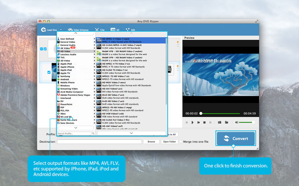
Task: Stop the preview playback
Action: tap(204, 122)
